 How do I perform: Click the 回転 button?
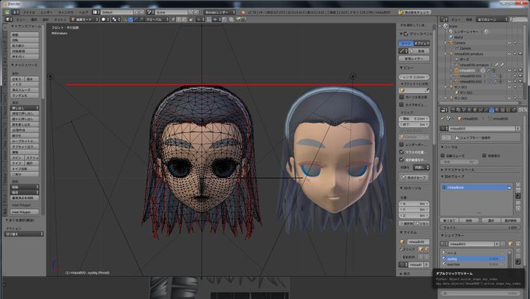click(x=25, y=40)
